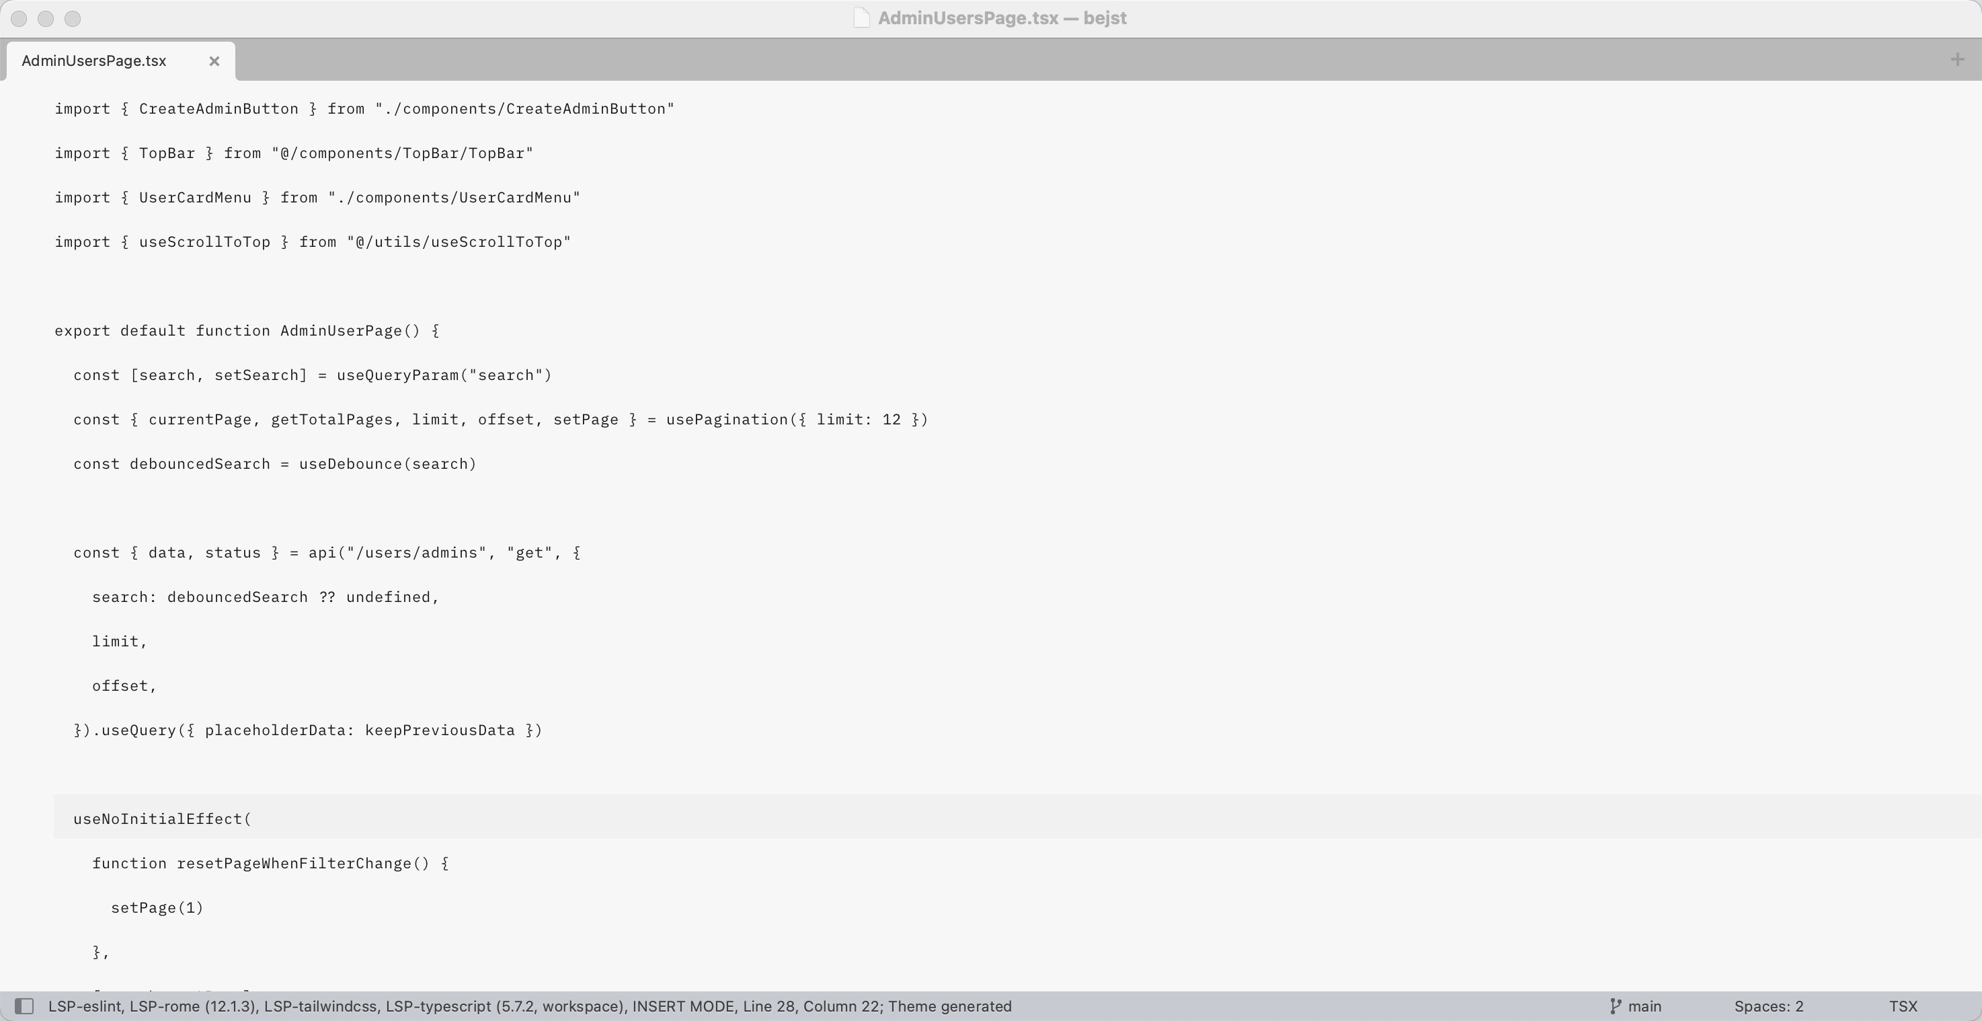The height and width of the screenshot is (1021, 1982).
Task: Click useScrollToTop in the import line
Action: point(204,241)
